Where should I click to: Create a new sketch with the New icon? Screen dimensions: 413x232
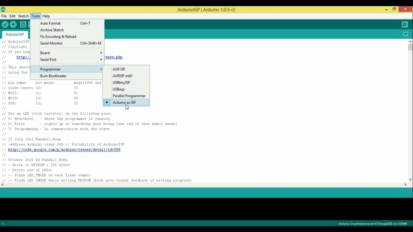[x=23, y=24]
